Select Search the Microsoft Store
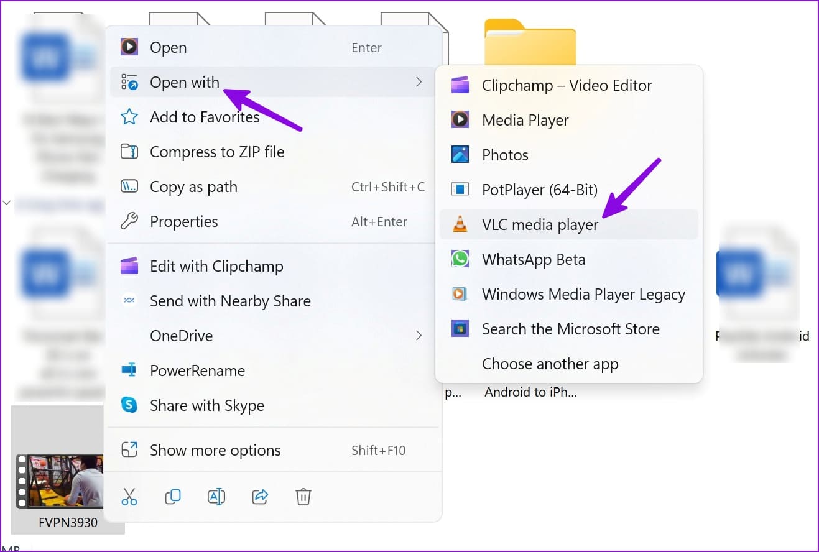The height and width of the screenshot is (552, 819). [569, 329]
